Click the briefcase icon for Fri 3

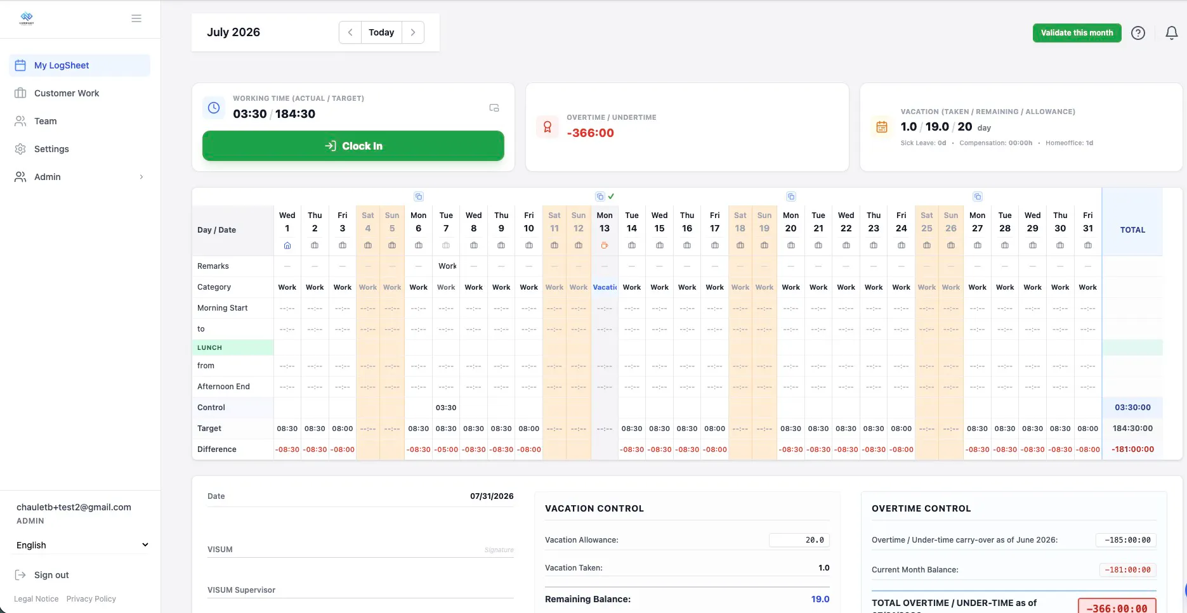(343, 245)
